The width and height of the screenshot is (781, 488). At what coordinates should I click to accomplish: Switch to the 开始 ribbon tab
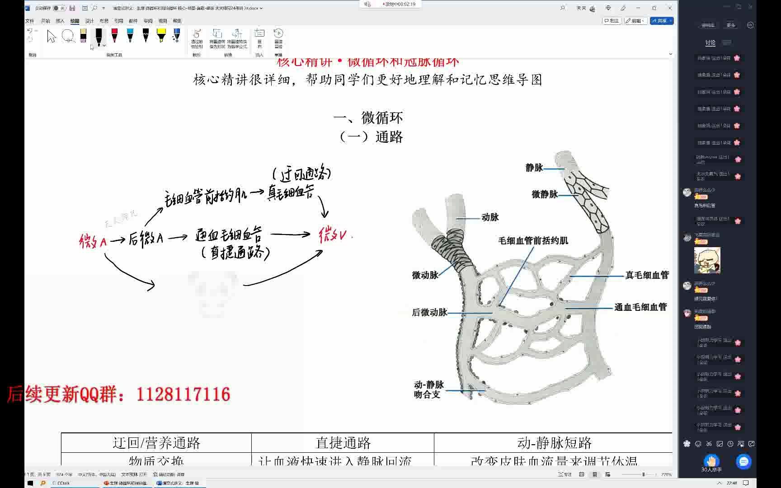(46, 21)
